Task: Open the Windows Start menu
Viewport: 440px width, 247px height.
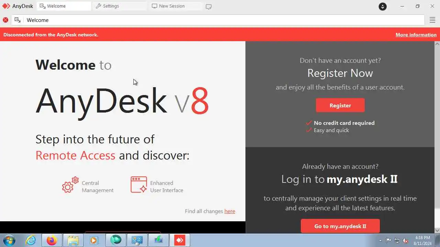Action: [9, 240]
